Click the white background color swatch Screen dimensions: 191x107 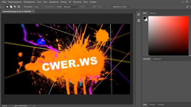coord(147,20)
